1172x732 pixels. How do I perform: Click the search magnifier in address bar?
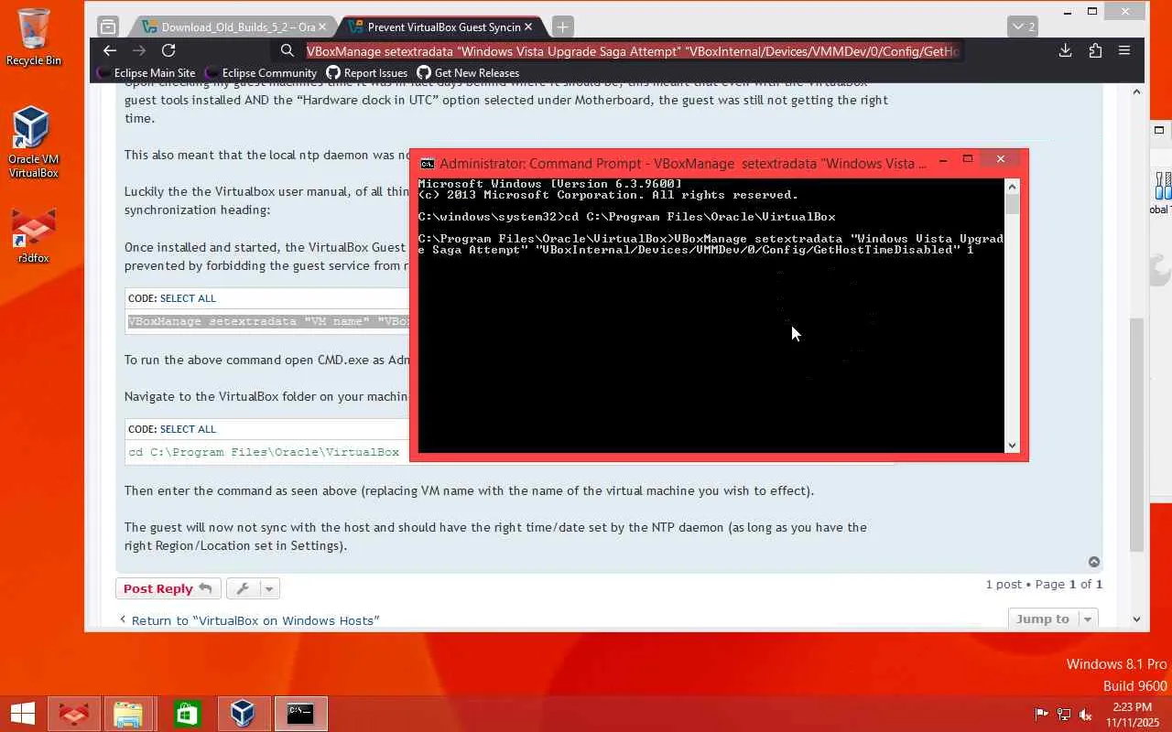tap(288, 51)
